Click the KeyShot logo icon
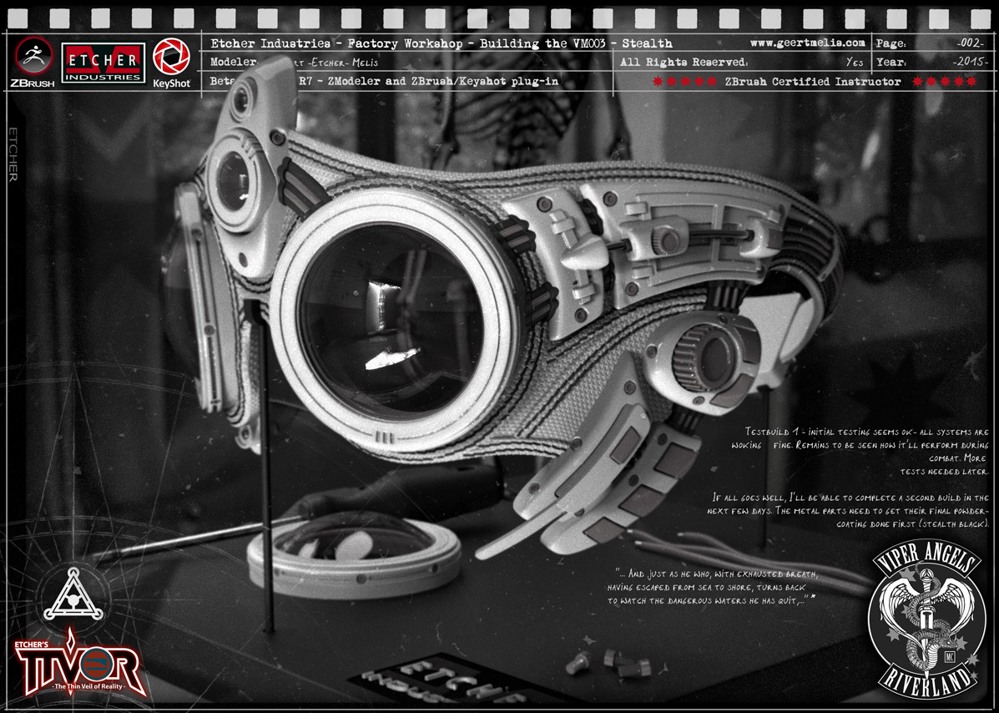The height and width of the screenshot is (713, 999). coord(171,58)
